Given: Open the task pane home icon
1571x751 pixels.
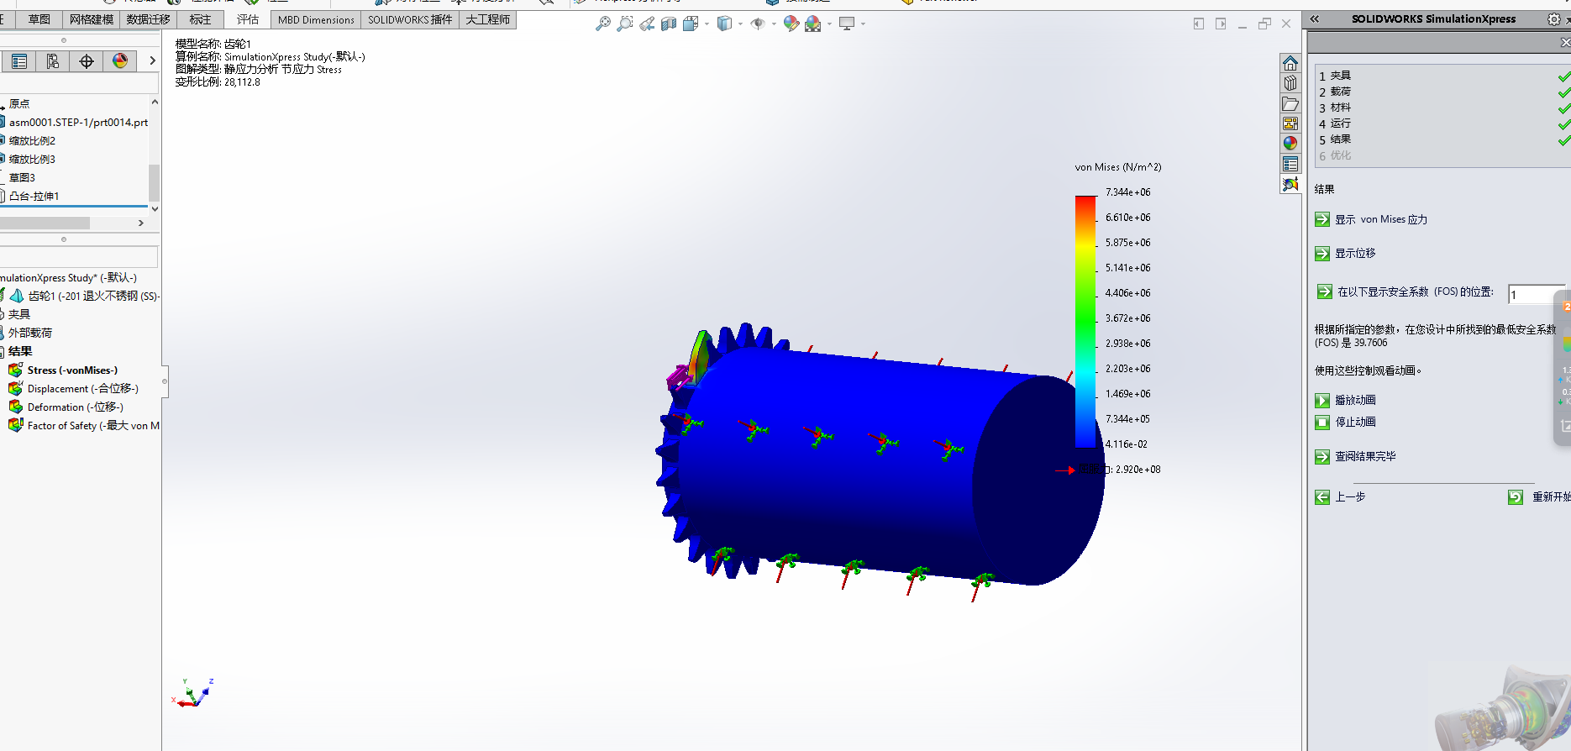Looking at the screenshot, I should [1290, 63].
